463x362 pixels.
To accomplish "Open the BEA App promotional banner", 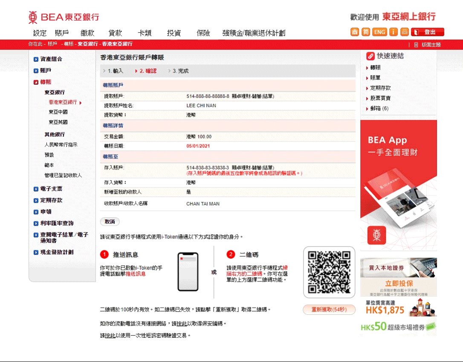I will tap(398, 185).
